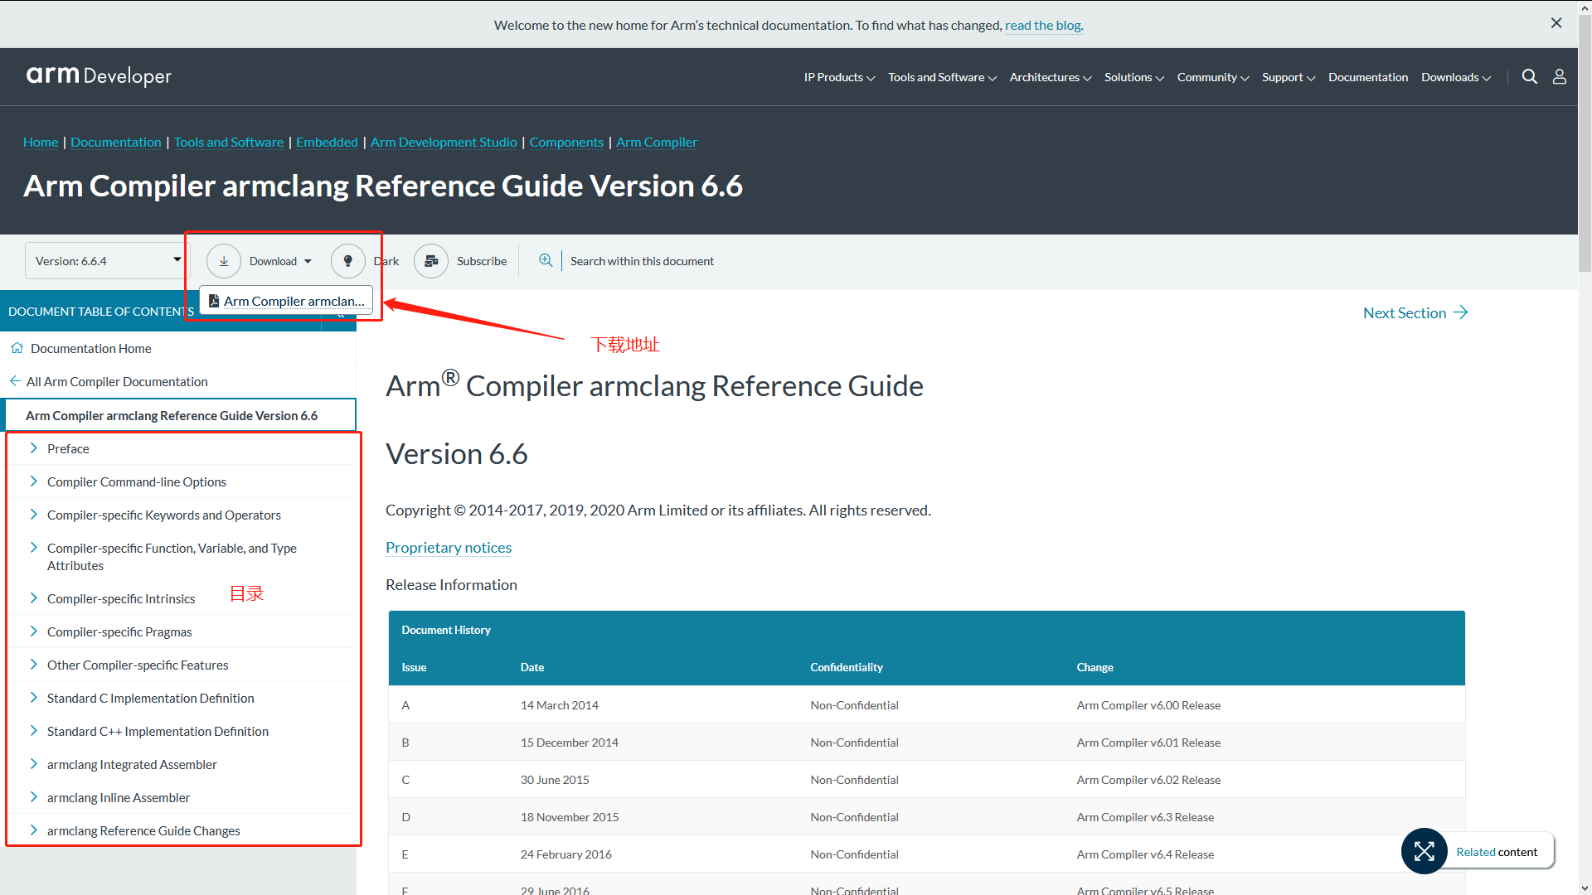The height and width of the screenshot is (895, 1592).
Task: Open the Version 6.6.4 dropdown
Action: click(x=107, y=261)
